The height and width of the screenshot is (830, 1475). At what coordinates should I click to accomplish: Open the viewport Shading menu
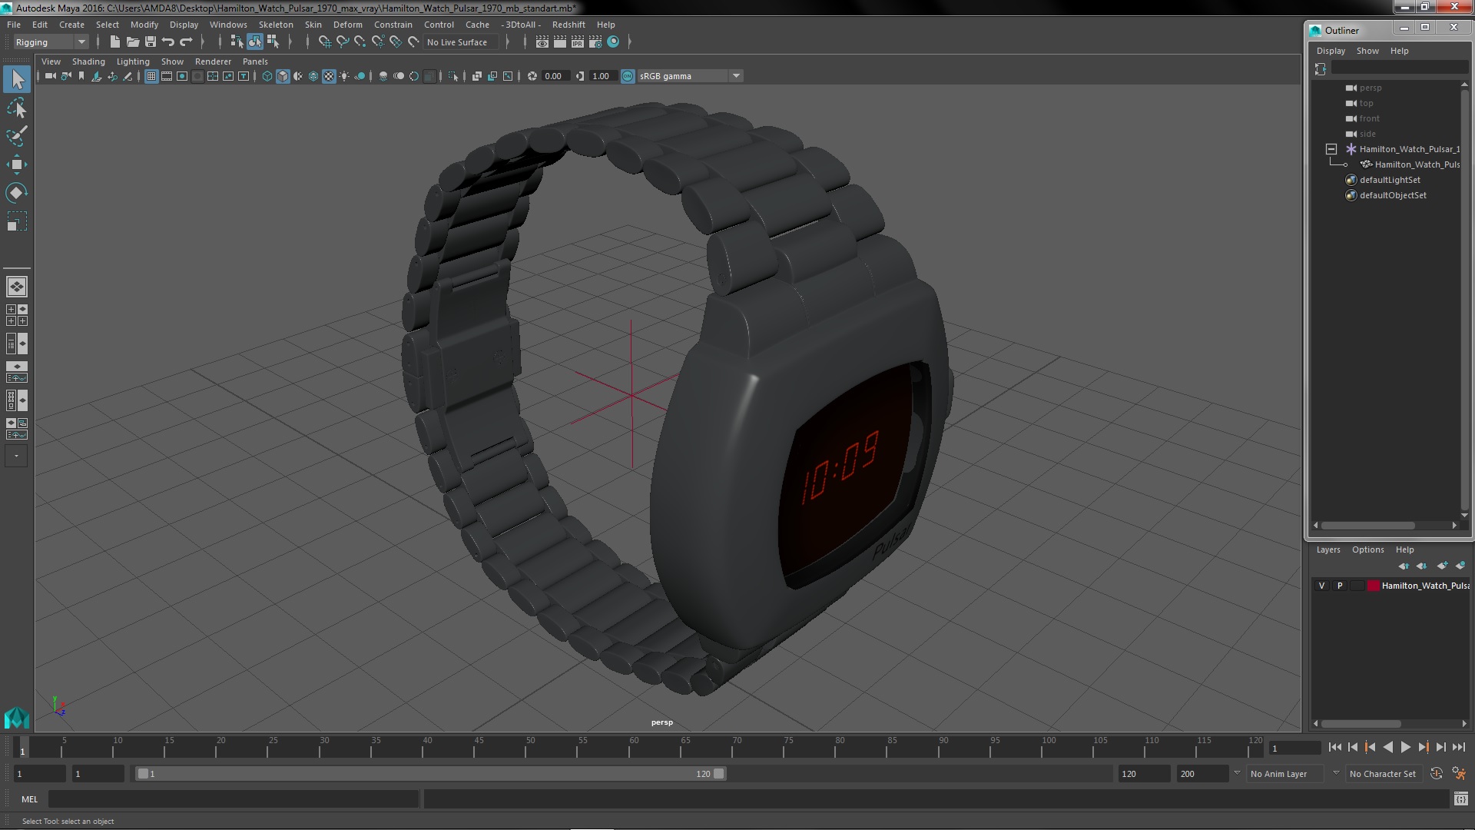[88, 61]
